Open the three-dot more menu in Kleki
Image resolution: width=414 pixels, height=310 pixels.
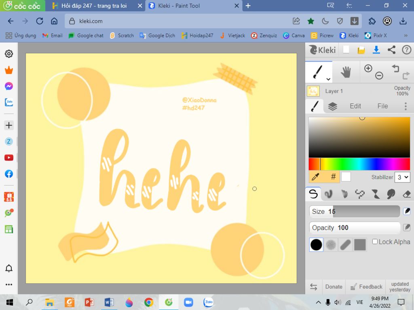point(406,106)
